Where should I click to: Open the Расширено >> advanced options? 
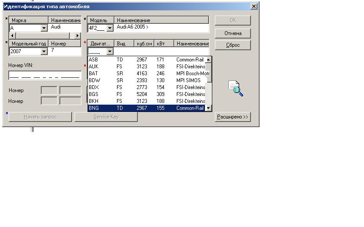233,117
